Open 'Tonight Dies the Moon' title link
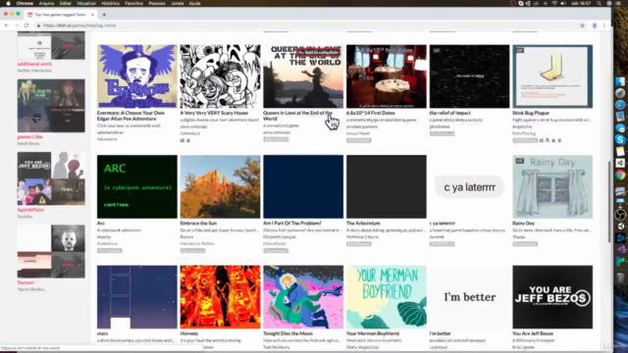This screenshot has height=353, width=628. coord(288,333)
